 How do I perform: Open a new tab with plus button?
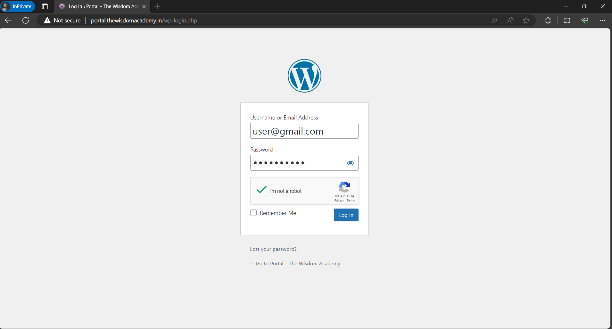[157, 6]
